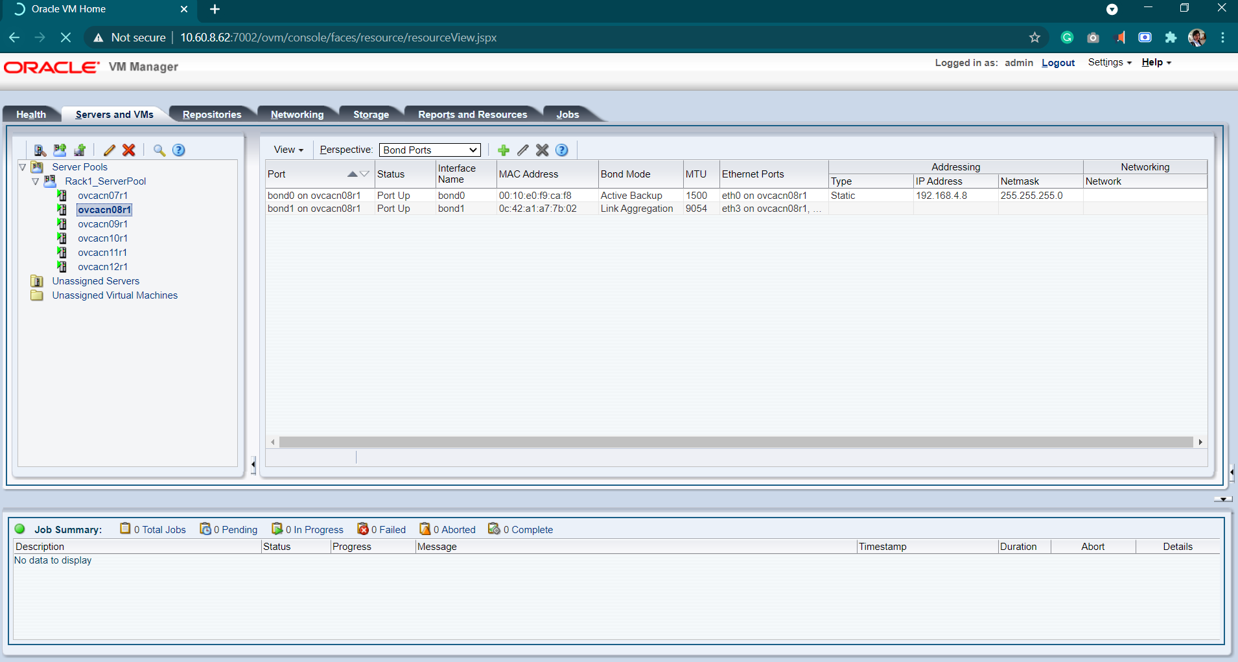Click the 0 Failed jobs indicator
This screenshot has width=1238, height=662.
382,529
